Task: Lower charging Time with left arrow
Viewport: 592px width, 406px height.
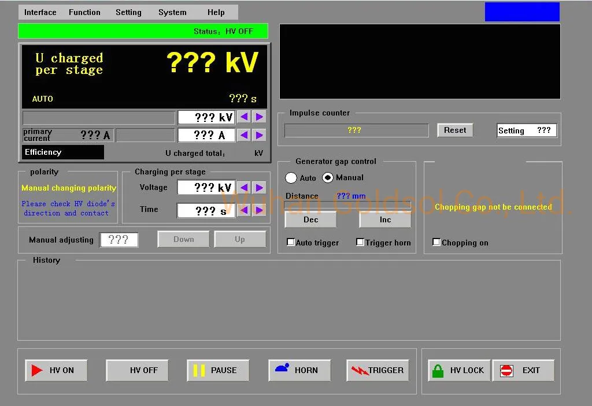Action: tap(245, 210)
